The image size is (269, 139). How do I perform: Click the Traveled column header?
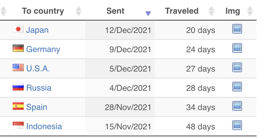[x=182, y=11]
